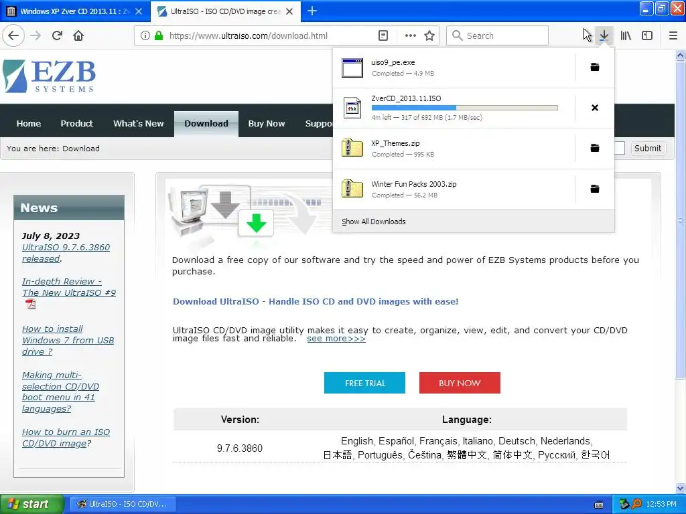Open containing folder for uiso9_pe.exe
686x514 pixels.
pyautogui.click(x=595, y=67)
